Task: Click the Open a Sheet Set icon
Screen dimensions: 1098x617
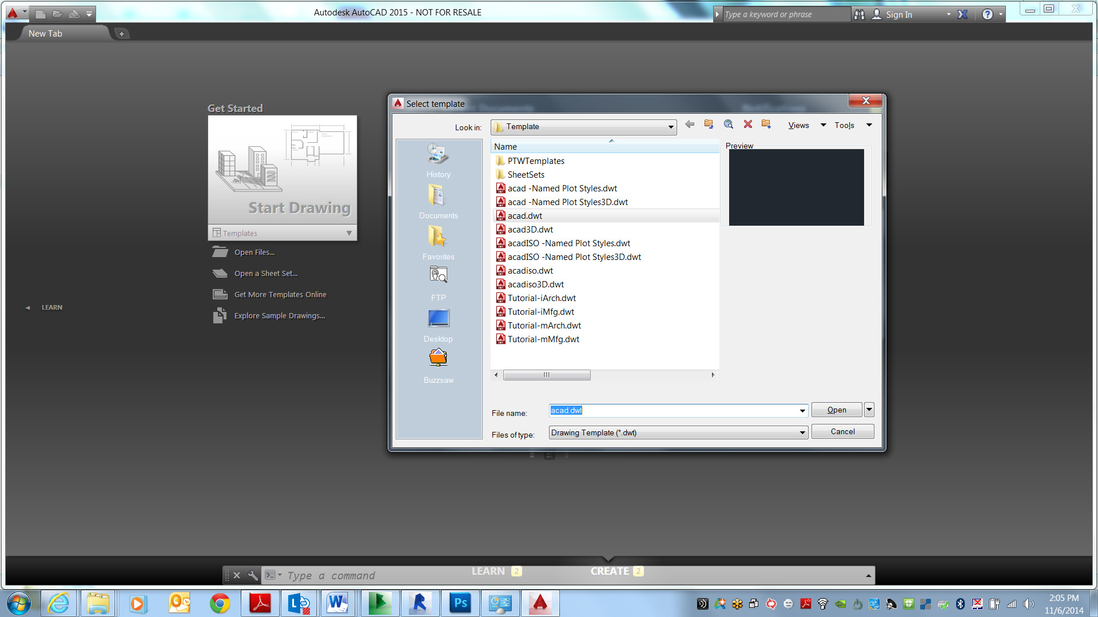Action: [220, 273]
